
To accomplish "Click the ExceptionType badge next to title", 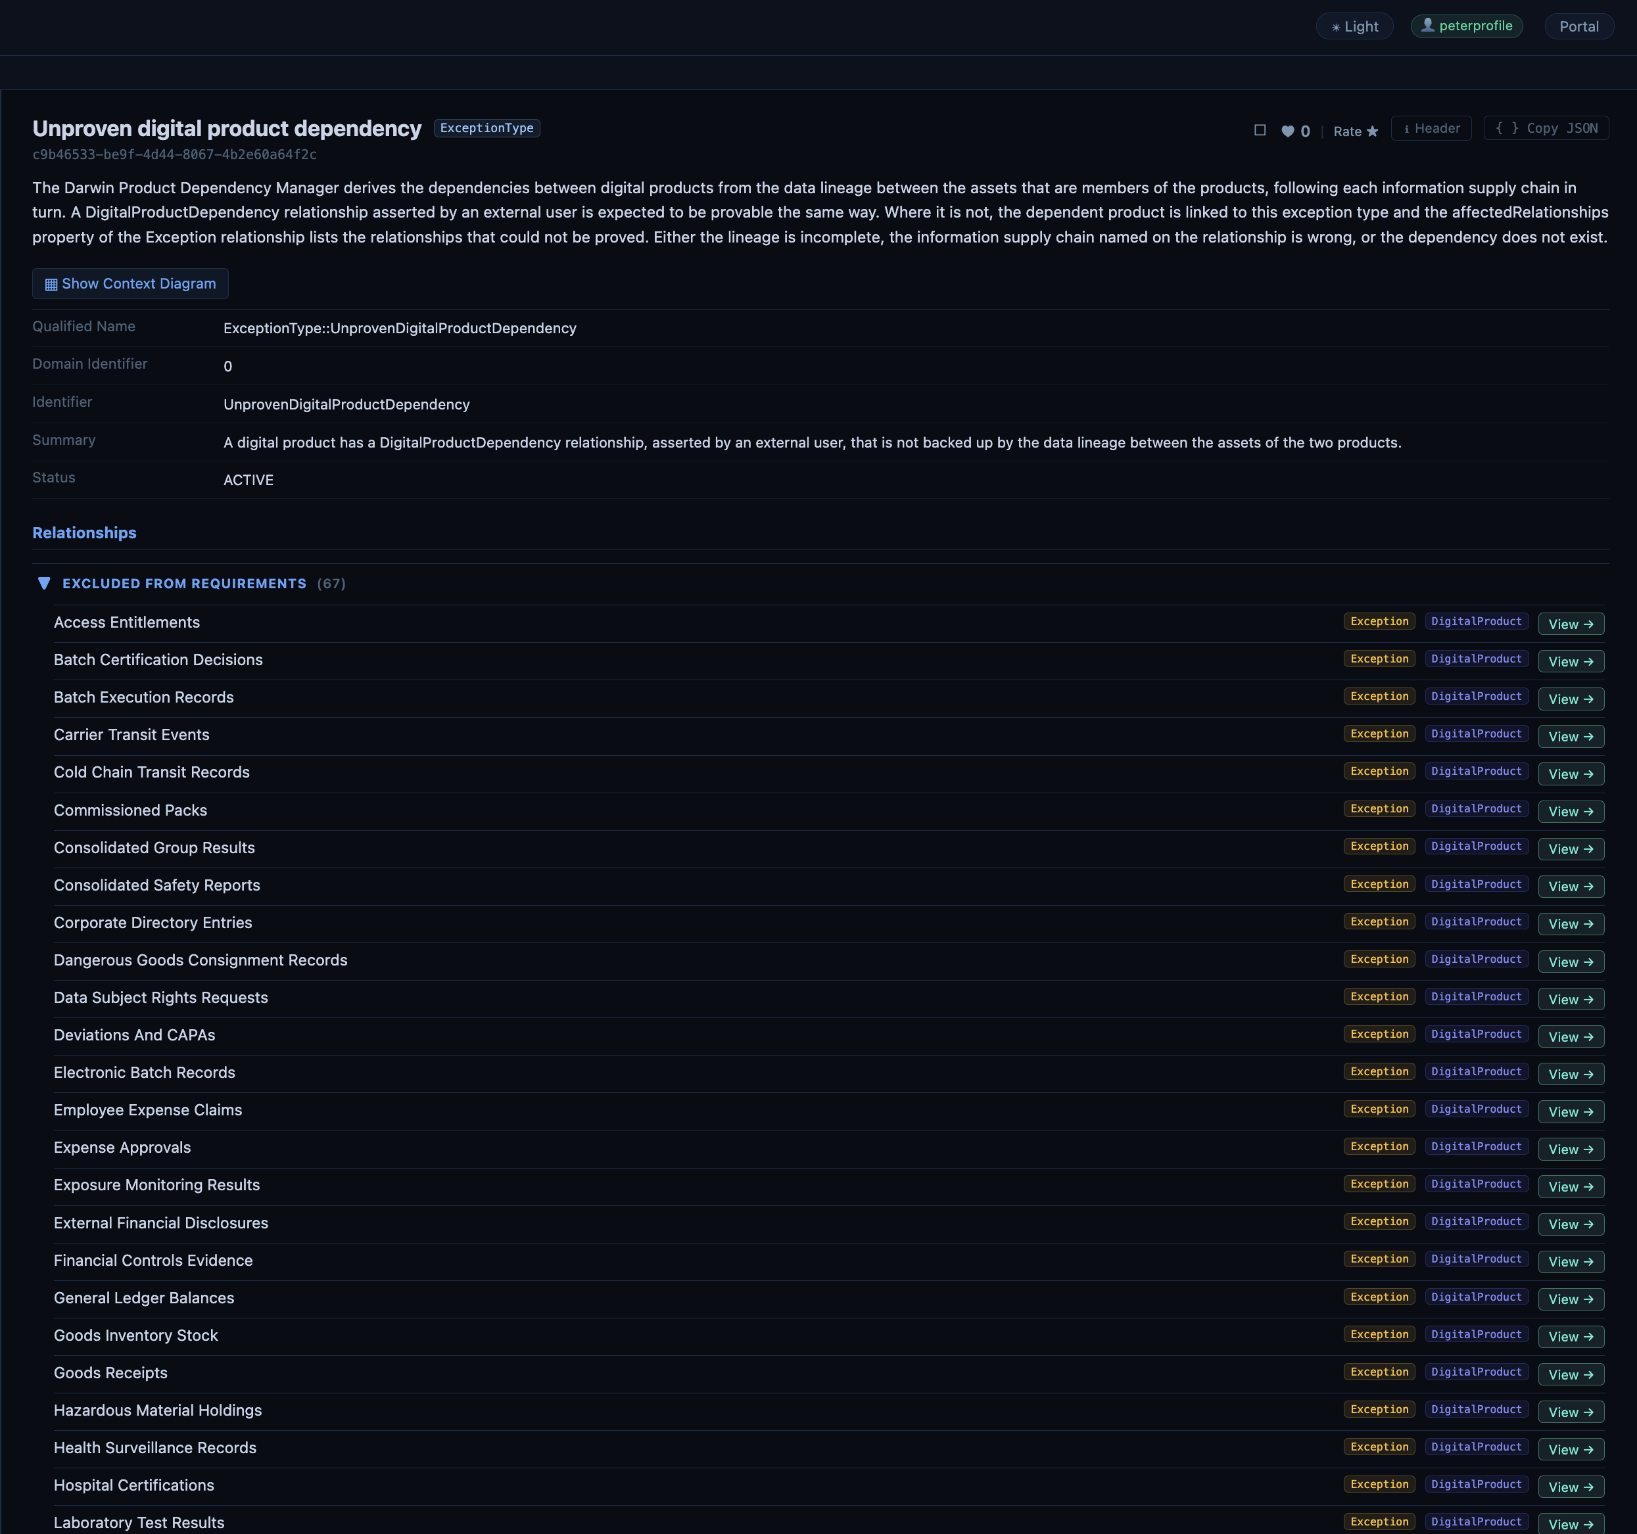I will [486, 128].
